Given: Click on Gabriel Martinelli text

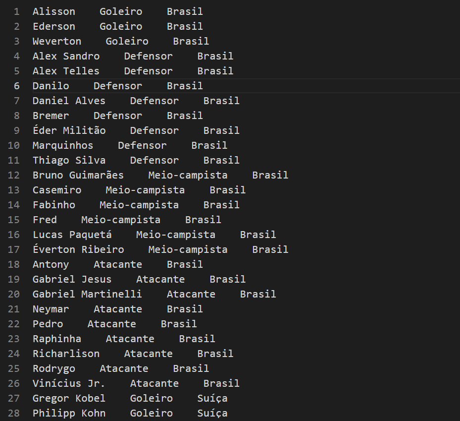Looking at the screenshot, I should pos(87,294).
